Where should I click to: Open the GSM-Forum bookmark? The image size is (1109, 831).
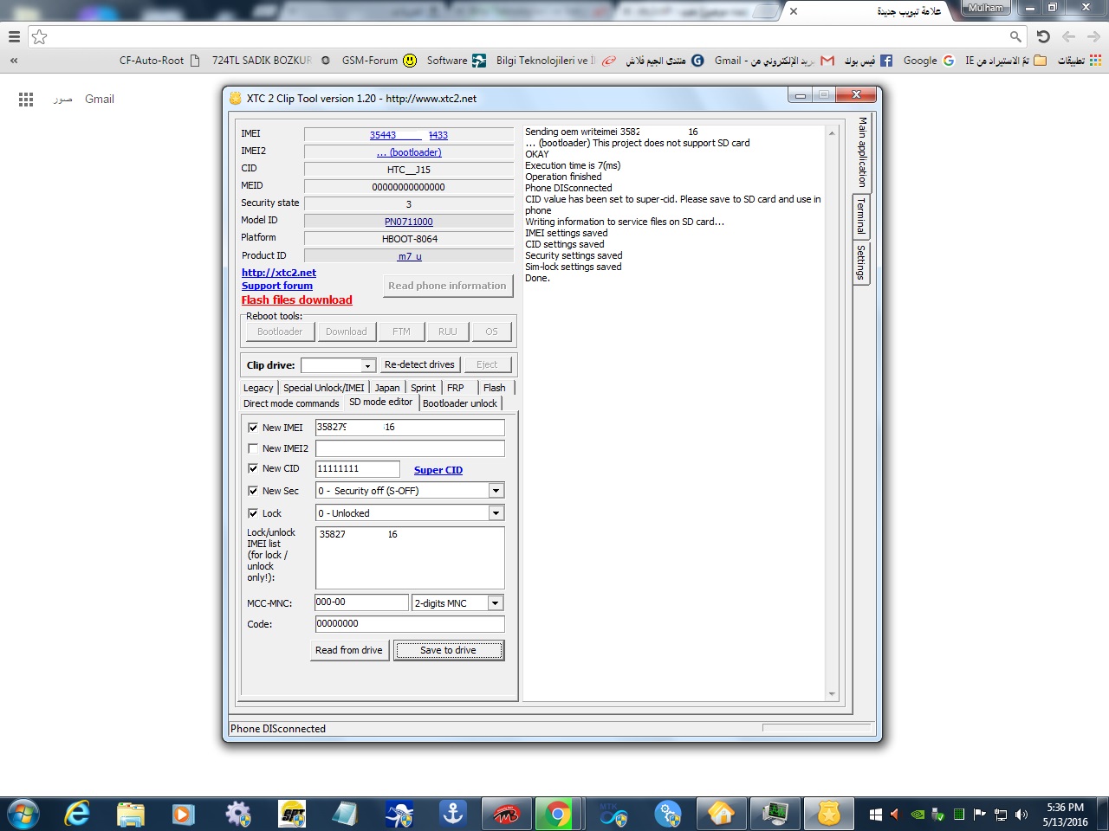[379, 61]
